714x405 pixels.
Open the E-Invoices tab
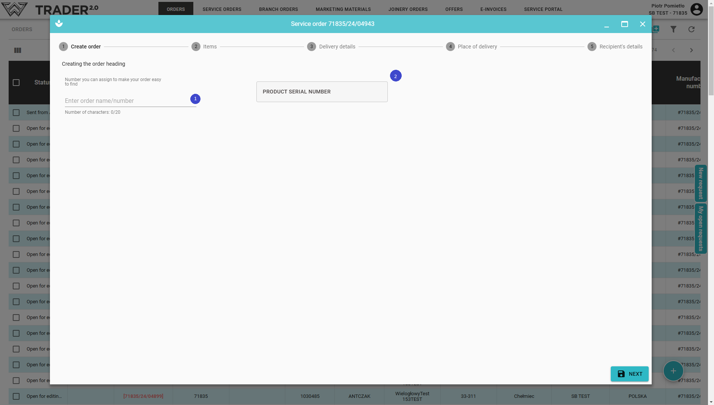tap(493, 9)
